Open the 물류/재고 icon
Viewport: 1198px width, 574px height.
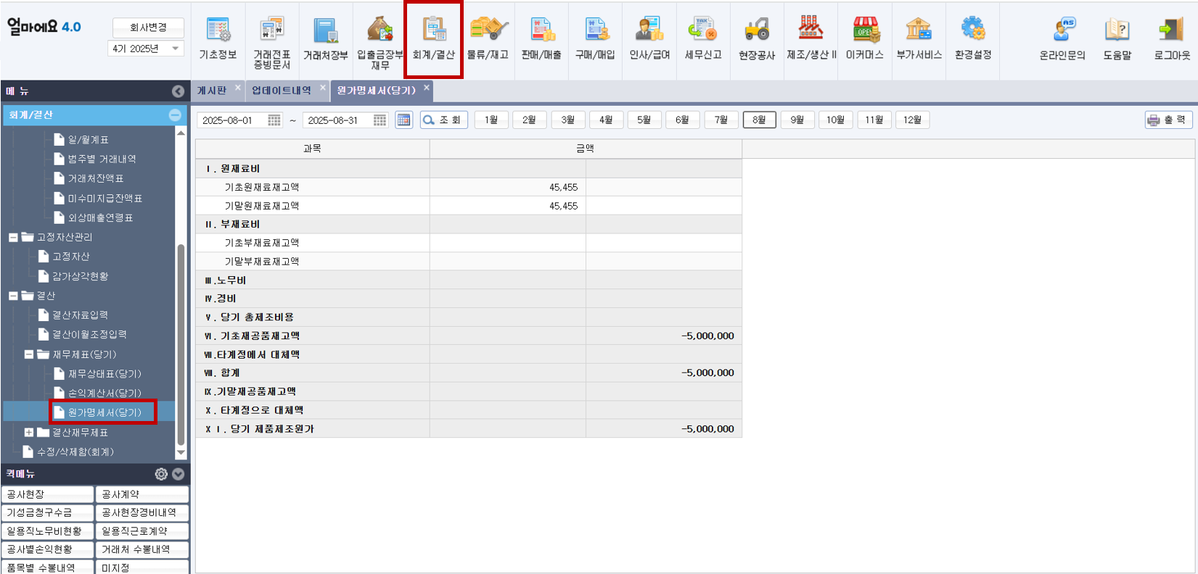click(488, 39)
